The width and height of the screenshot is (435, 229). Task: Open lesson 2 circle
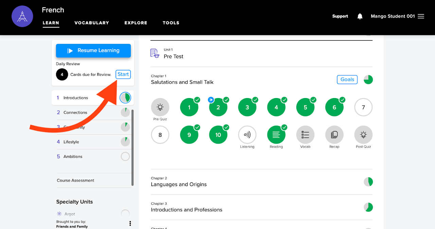(218, 107)
